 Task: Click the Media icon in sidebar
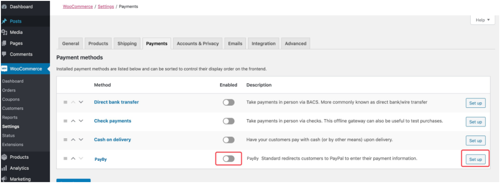pyautogui.click(x=4, y=32)
